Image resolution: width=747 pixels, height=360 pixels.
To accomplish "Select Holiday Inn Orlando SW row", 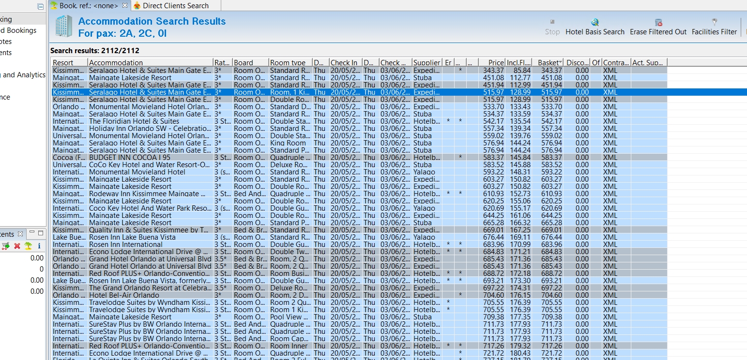I will point(359,128).
